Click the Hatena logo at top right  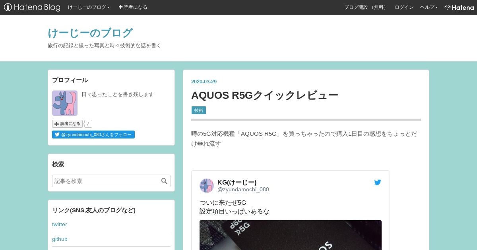(459, 7)
